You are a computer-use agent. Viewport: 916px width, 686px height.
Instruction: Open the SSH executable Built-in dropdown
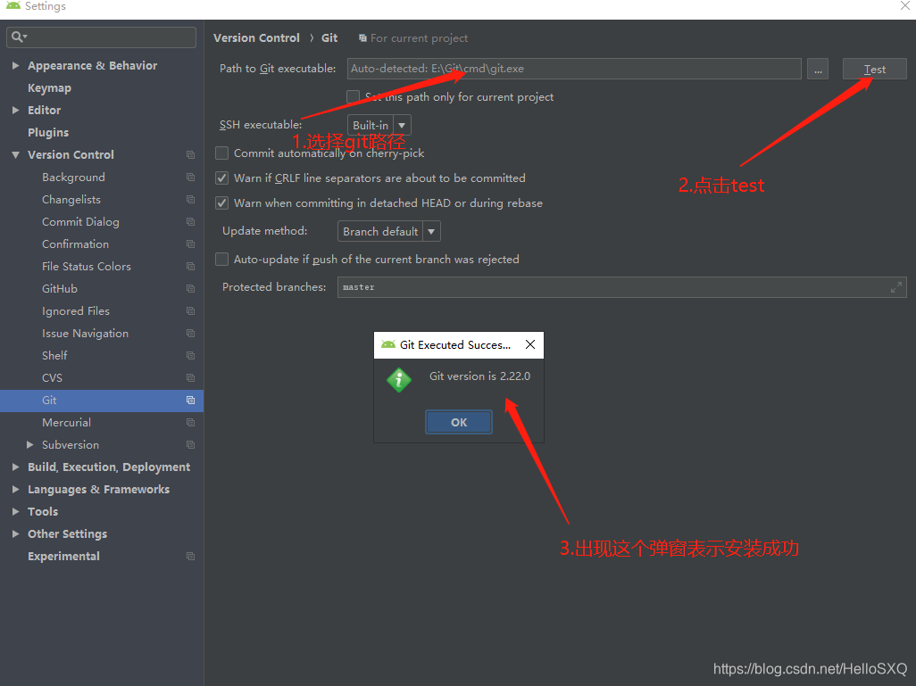(379, 126)
